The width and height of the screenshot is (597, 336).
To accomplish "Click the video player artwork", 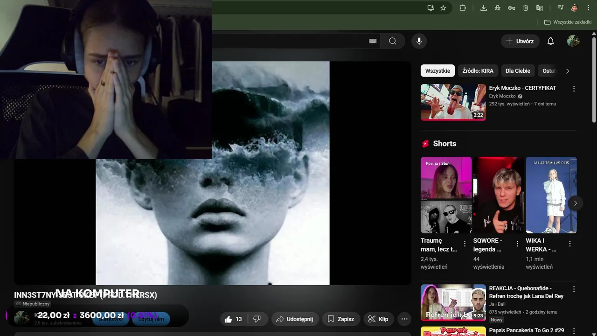I will click(x=213, y=173).
